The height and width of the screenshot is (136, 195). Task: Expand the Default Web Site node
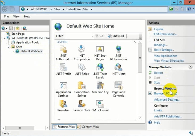13,51
